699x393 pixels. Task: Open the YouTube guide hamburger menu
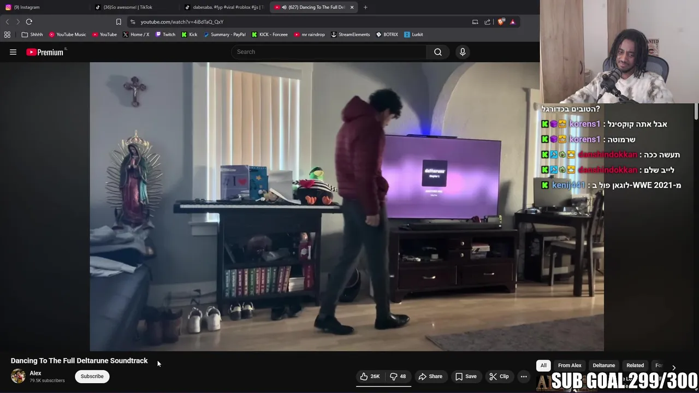13,52
